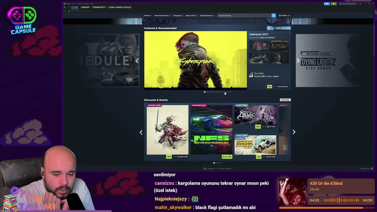Click the Steam page URL address

pyautogui.click(x=81, y=11)
